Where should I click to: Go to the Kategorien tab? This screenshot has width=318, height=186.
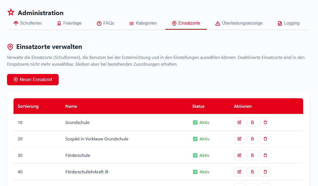pos(143,23)
